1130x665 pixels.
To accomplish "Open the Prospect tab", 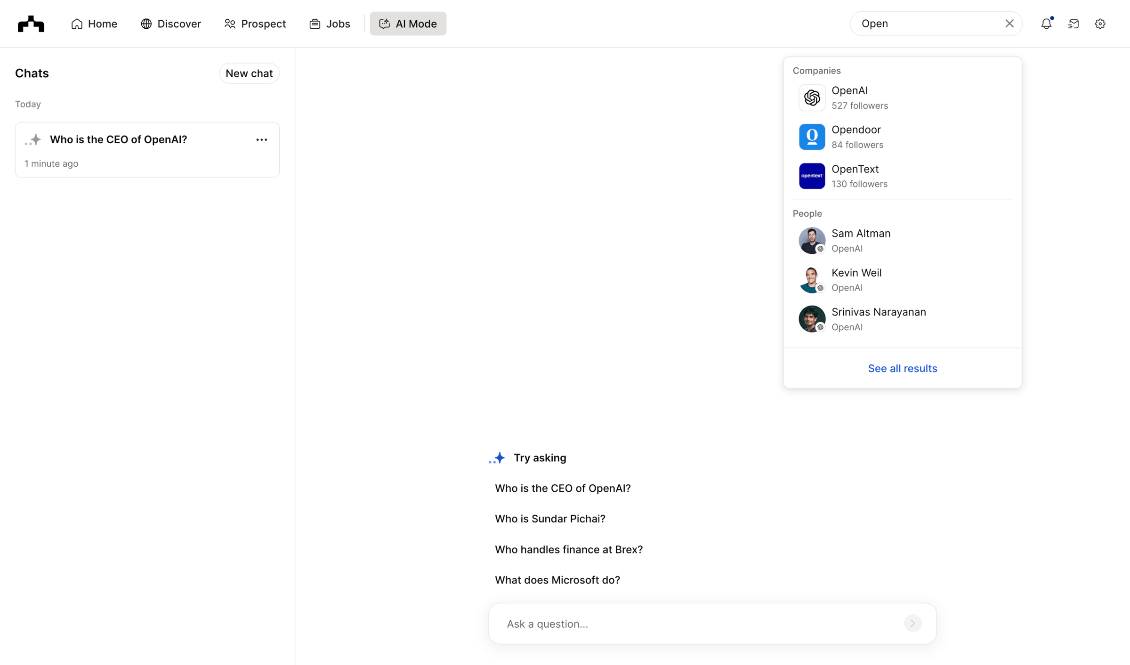I will (255, 24).
